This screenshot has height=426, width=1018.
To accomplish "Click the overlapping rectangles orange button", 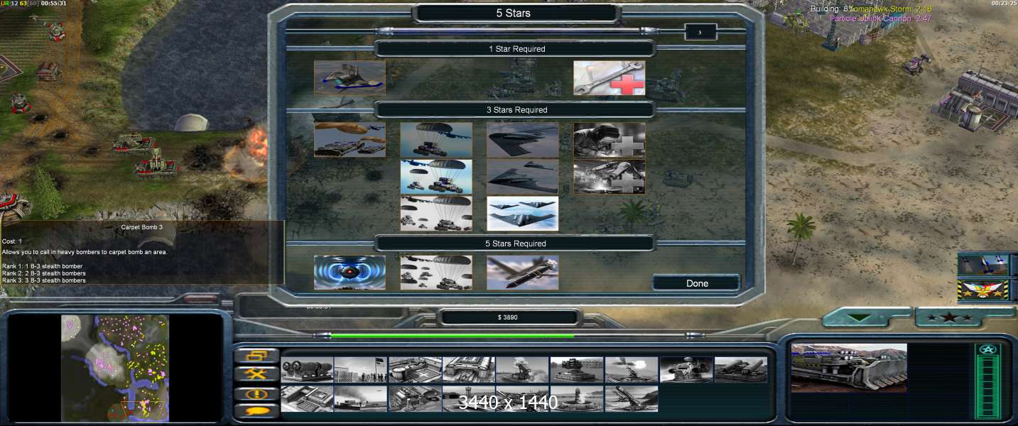I will pos(256,356).
